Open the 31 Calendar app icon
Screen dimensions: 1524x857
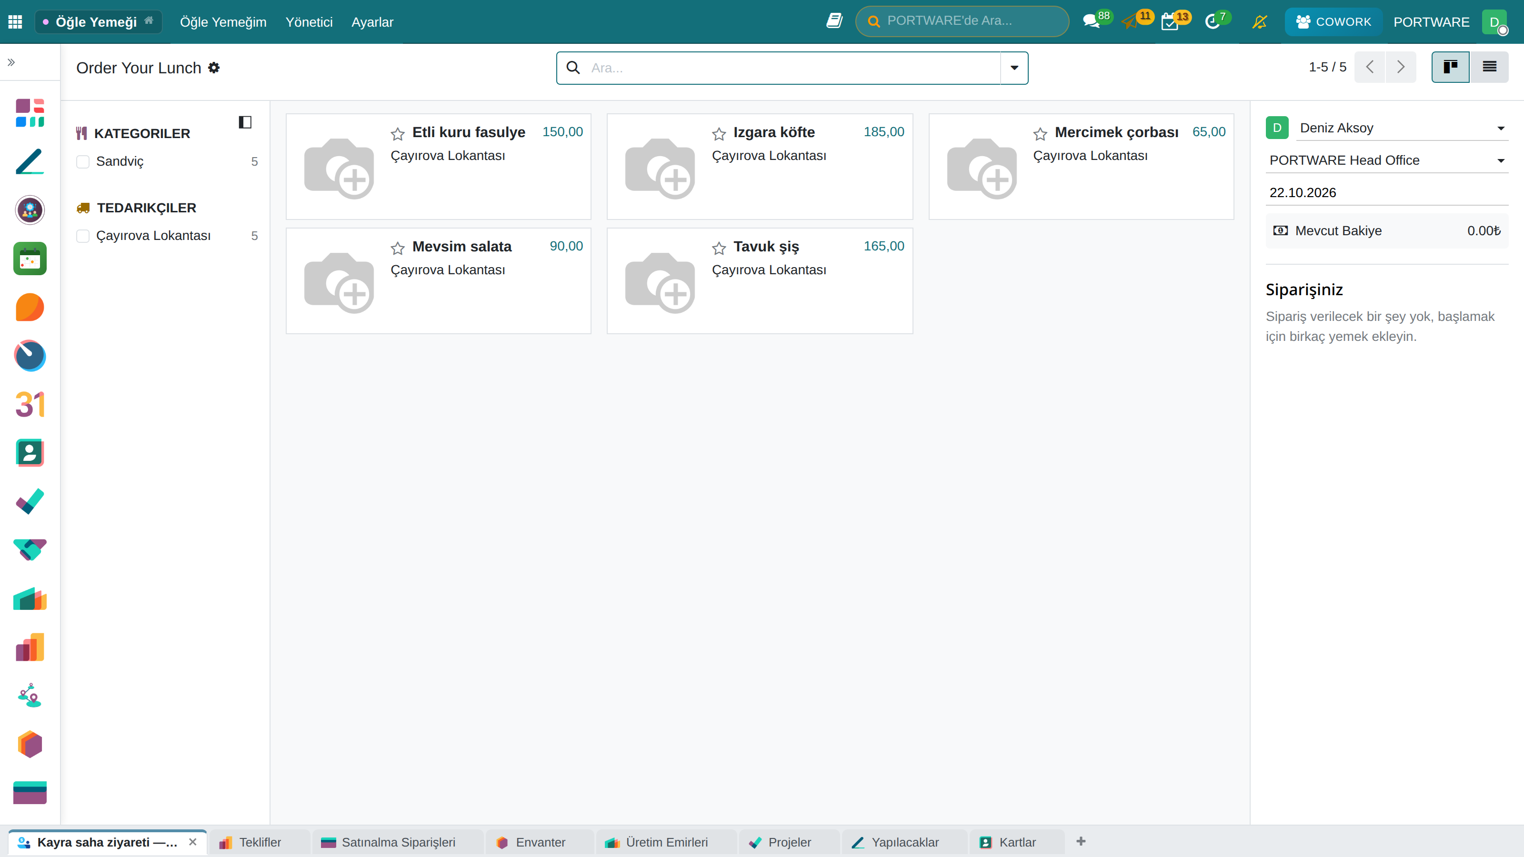[30, 405]
